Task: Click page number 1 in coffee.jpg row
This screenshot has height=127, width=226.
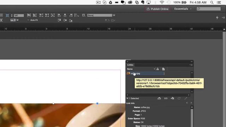Action: (x=164, y=73)
